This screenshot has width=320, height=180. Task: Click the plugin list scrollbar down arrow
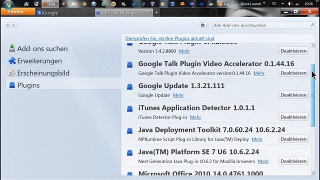pyautogui.click(x=313, y=173)
